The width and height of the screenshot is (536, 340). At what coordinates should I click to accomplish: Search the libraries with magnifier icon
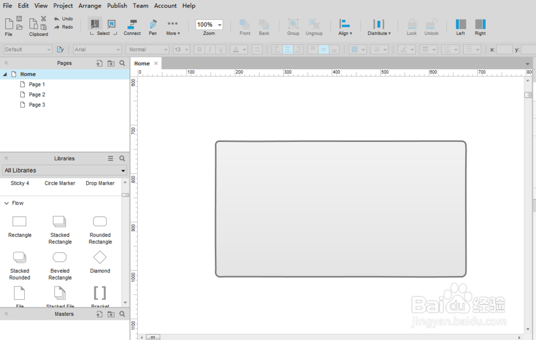click(x=122, y=158)
